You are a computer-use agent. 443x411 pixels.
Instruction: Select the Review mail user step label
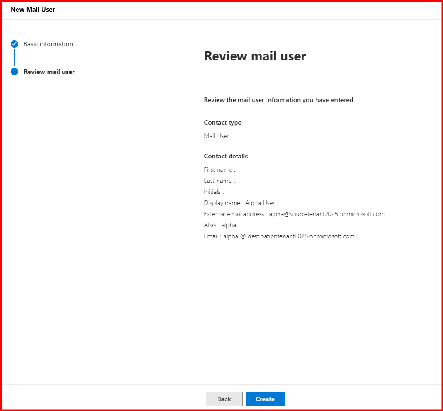pyautogui.click(x=49, y=72)
